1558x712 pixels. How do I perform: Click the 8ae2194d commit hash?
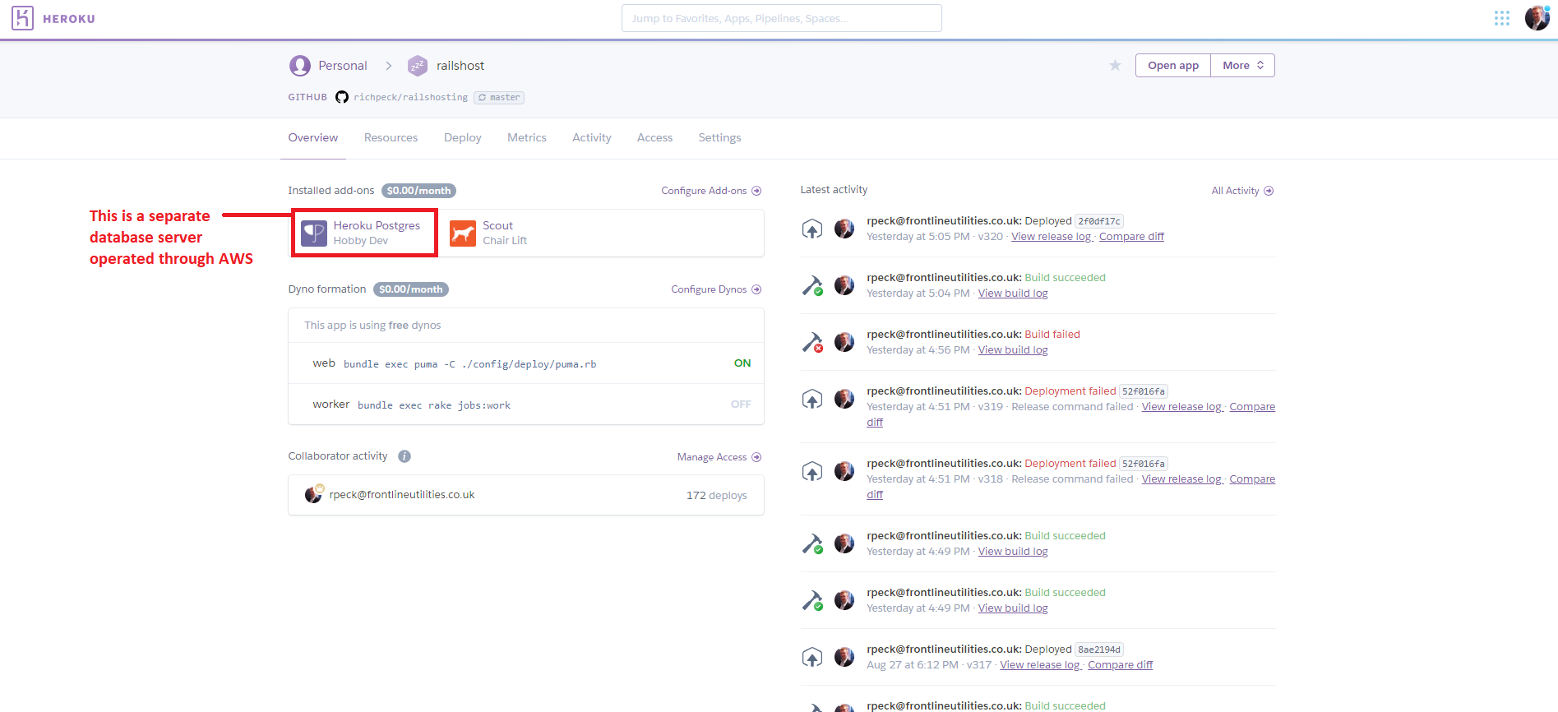pyautogui.click(x=1099, y=650)
